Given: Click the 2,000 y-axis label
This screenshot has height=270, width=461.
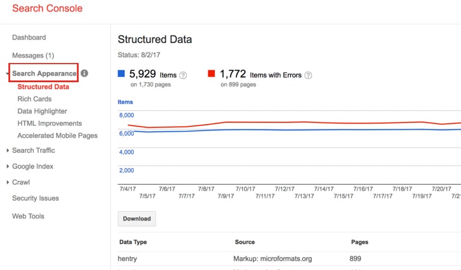Looking at the screenshot, I should coord(127,170).
